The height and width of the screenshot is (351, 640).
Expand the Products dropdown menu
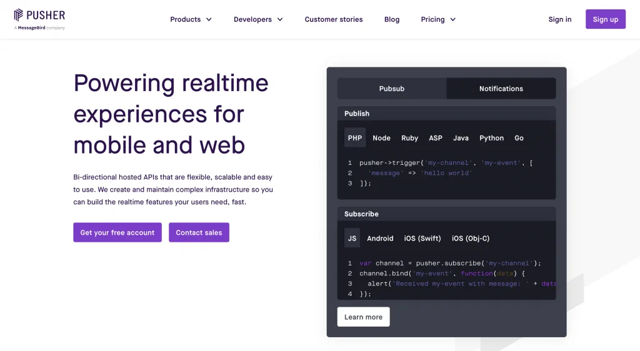point(191,19)
